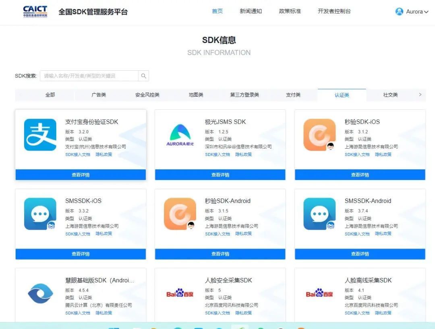This screenshot has width=435, height=329.
Task: Open SDK接入文档 for 慧眼基础版SDK
Action: (78, 313)
